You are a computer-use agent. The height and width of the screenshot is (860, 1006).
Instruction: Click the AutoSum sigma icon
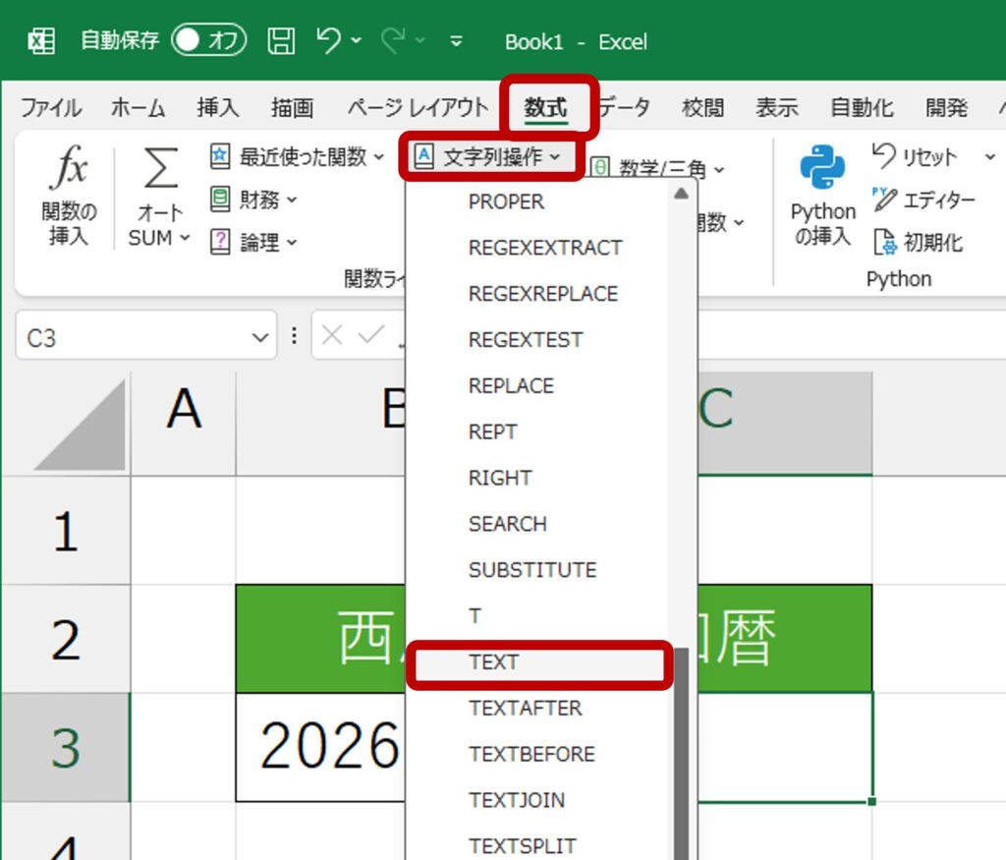[x=160, y=170]
